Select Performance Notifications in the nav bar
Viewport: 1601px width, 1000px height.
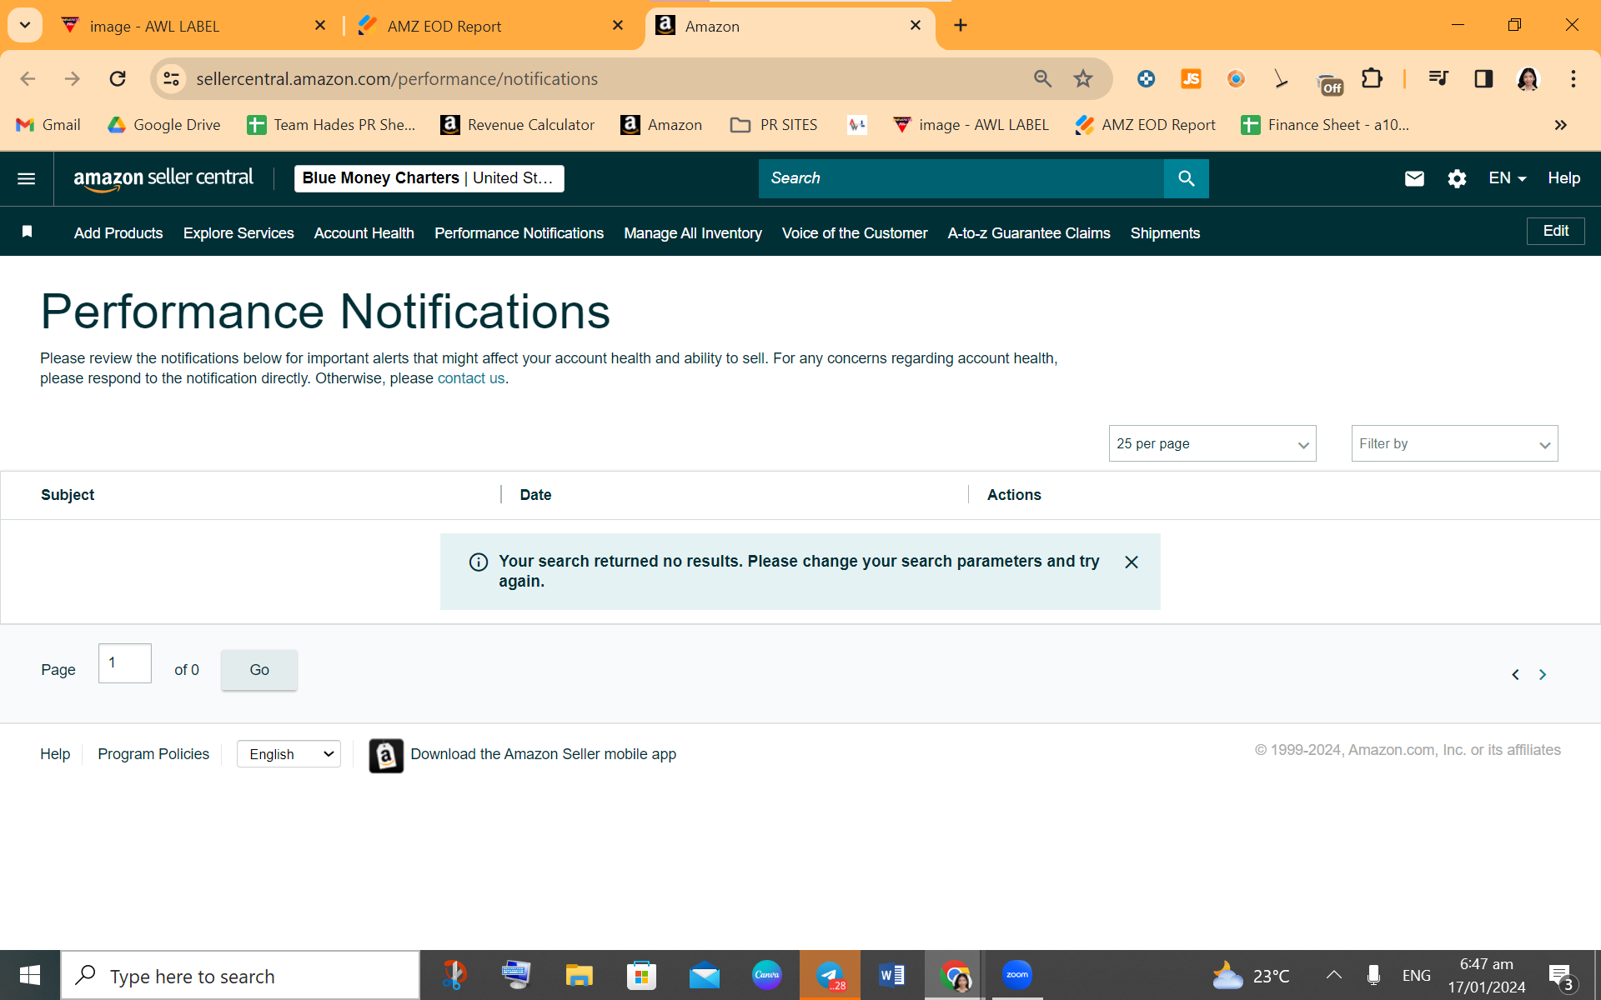519,233
